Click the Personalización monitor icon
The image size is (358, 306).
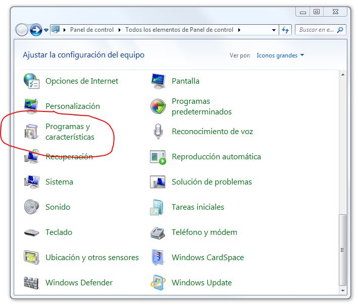pos(31,106)
